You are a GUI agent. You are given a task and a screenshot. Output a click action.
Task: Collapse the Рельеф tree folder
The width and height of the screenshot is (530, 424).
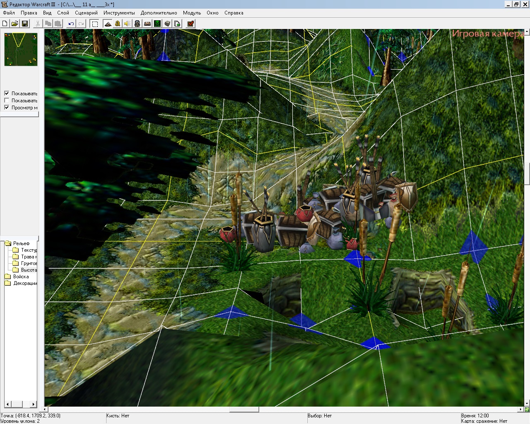tap(8, 243)
